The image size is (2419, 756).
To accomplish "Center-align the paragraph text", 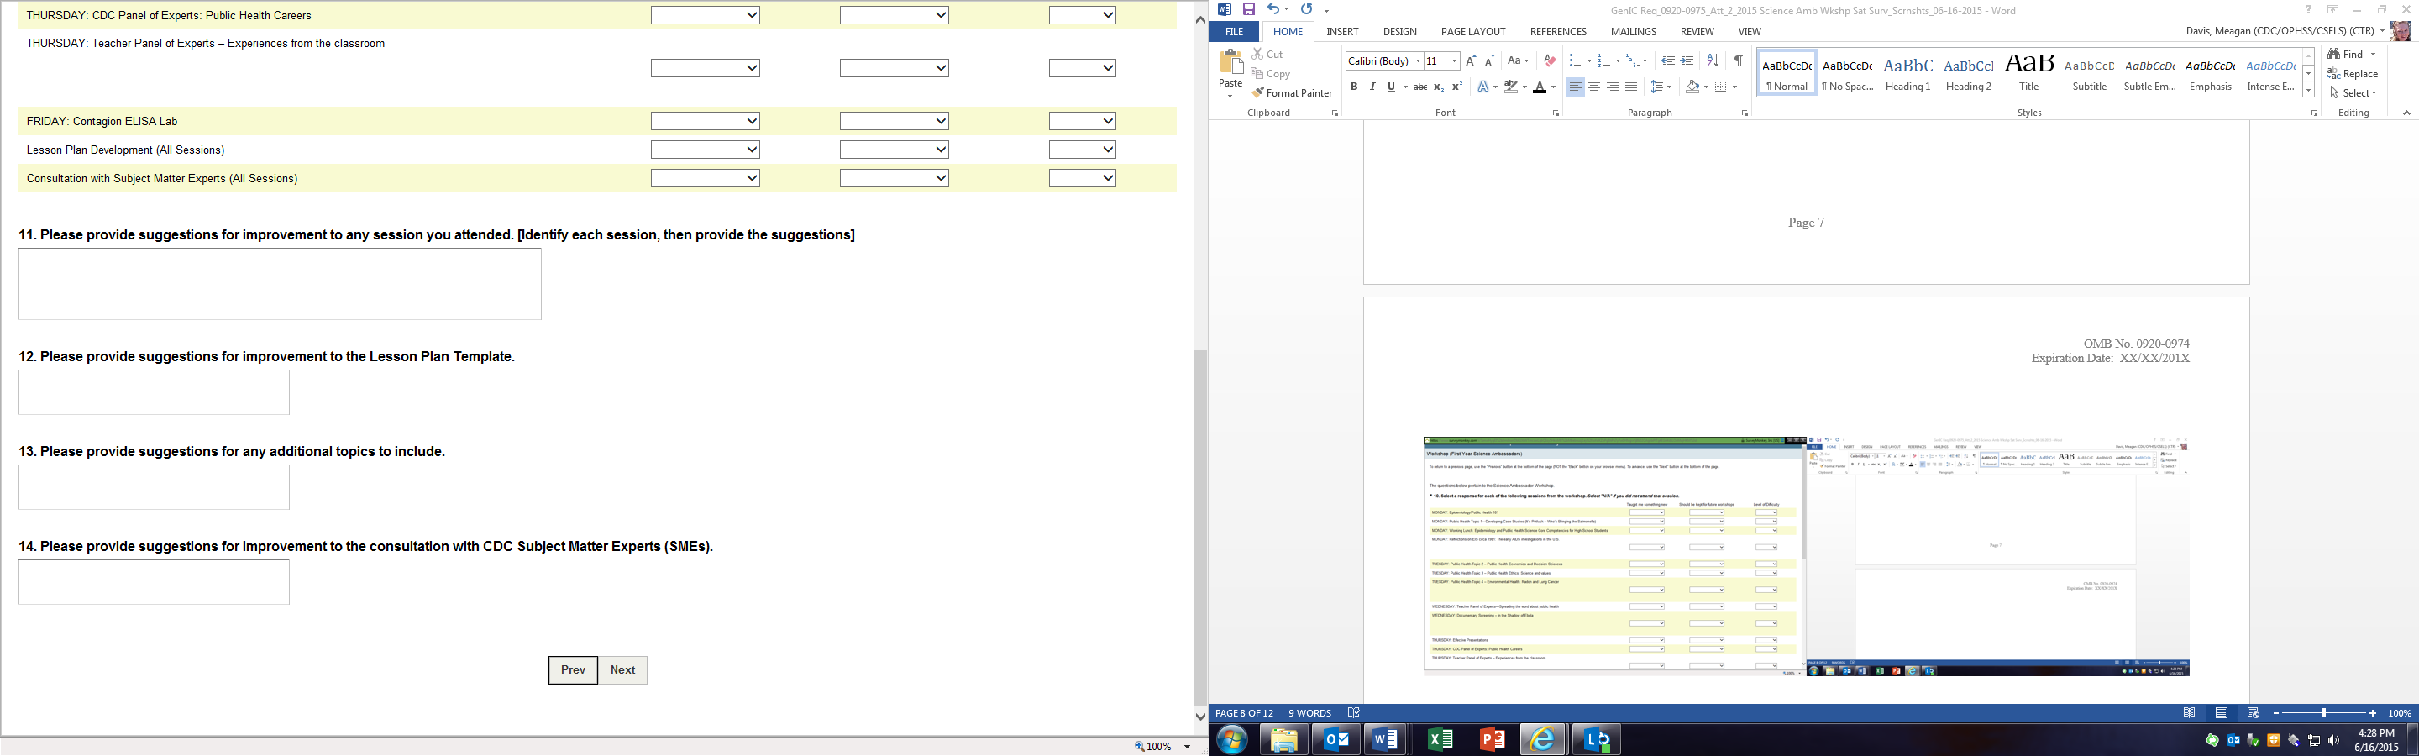I will coord(1593,87).
